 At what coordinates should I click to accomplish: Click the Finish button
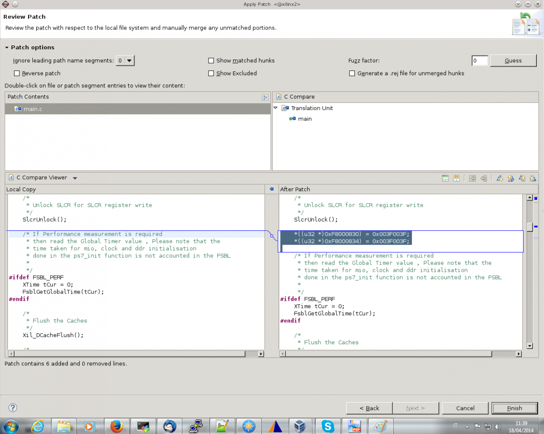pos(514,408)
